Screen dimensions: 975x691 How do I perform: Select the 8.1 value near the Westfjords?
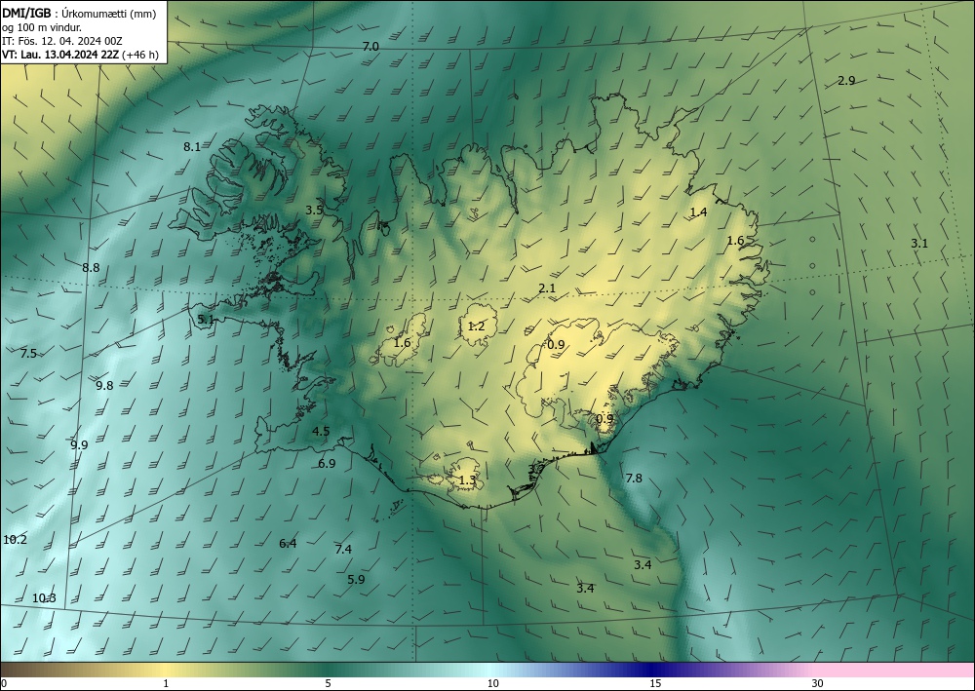191,147
